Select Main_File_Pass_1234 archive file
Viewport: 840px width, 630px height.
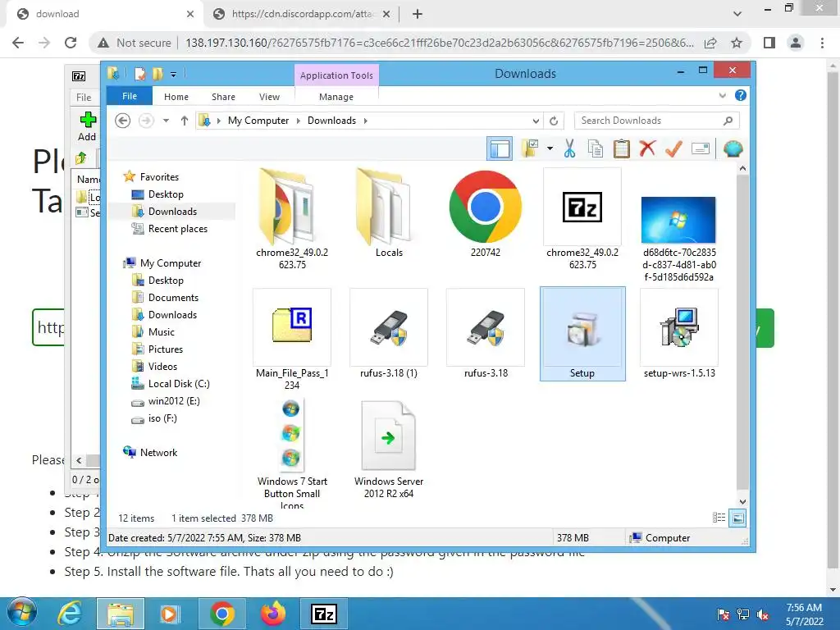coord(292,340)
